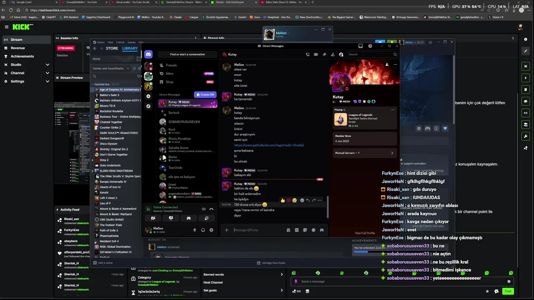Share your screen in Discord voice panel

[x=171, y=218]
